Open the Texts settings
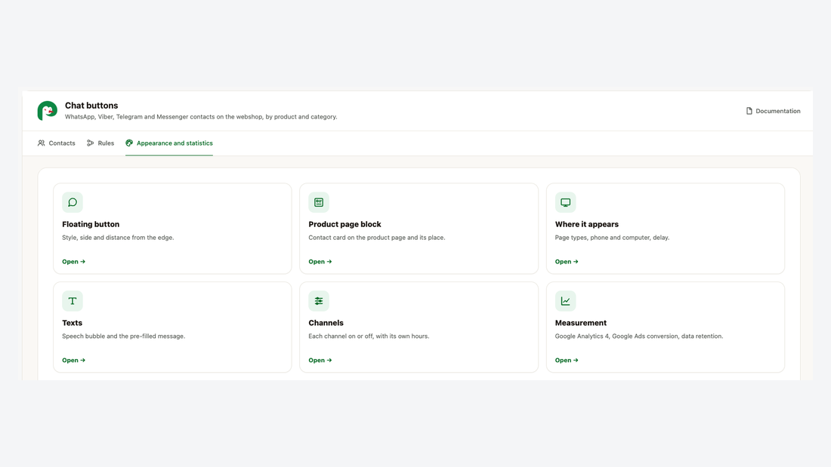Viewport: 831px width, 467px height. click(x=74, y=360)
